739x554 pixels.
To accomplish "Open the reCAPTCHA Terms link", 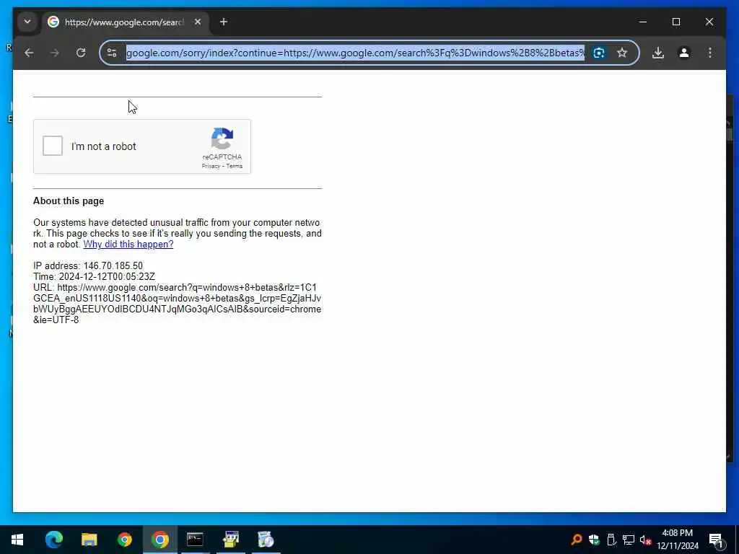I will [235, 166].
